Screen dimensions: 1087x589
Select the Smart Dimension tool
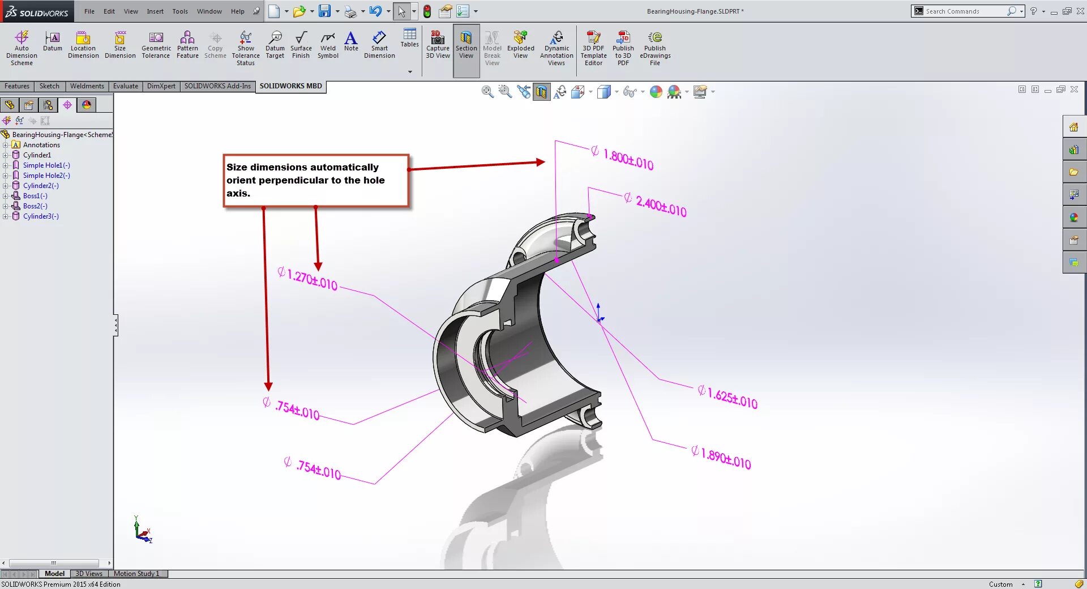(379, 46)
